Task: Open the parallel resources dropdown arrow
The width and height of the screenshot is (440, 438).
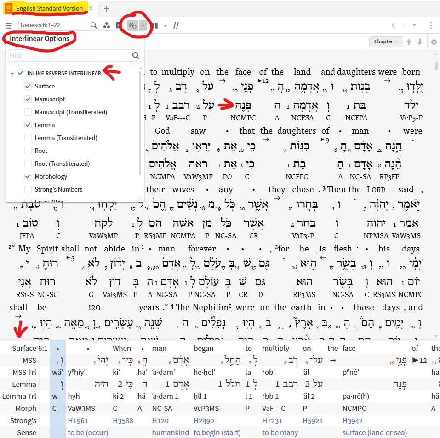Action: (165, 26)
